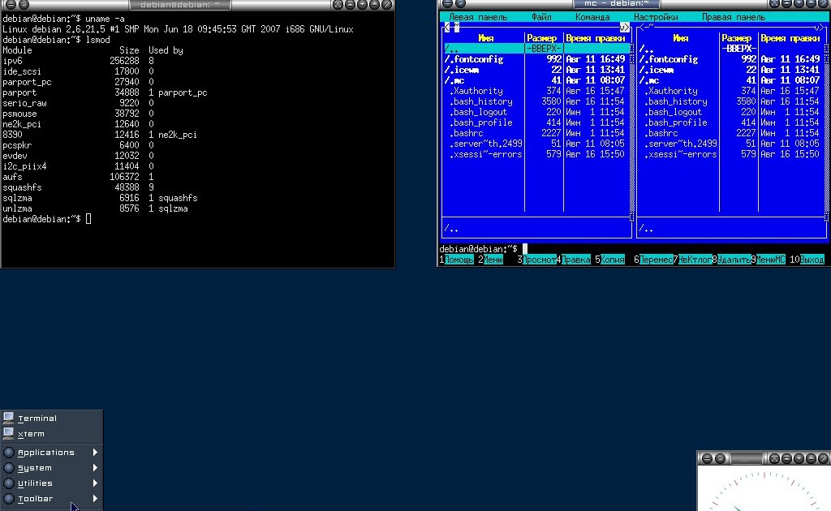Click the 6 Перемес function key in mc

[x=653, y=260]
